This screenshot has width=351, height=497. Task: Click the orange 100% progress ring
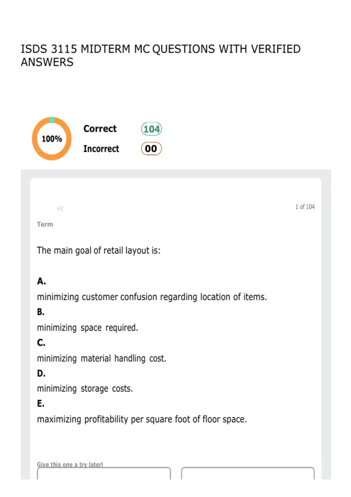(51, 139)
